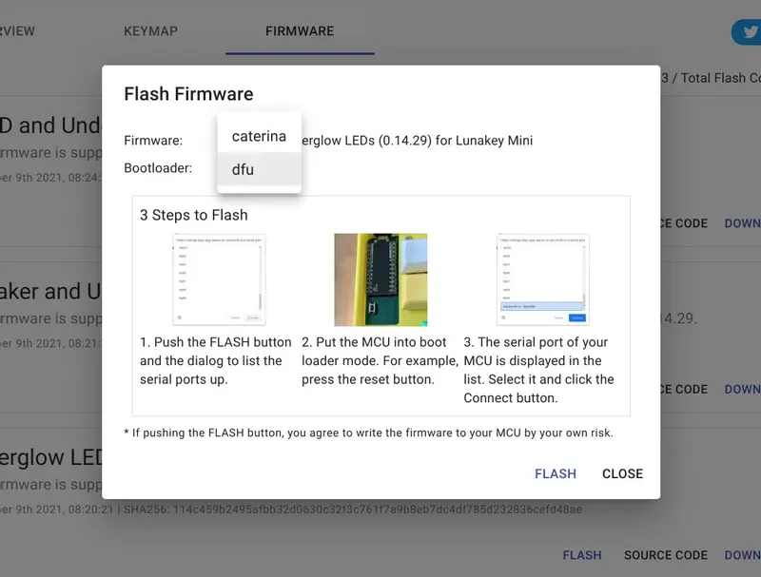Open the selected serial port screenshot thumbnail
Image resolution: width=761 pixels, height=577 pixels.
(542, 279)
